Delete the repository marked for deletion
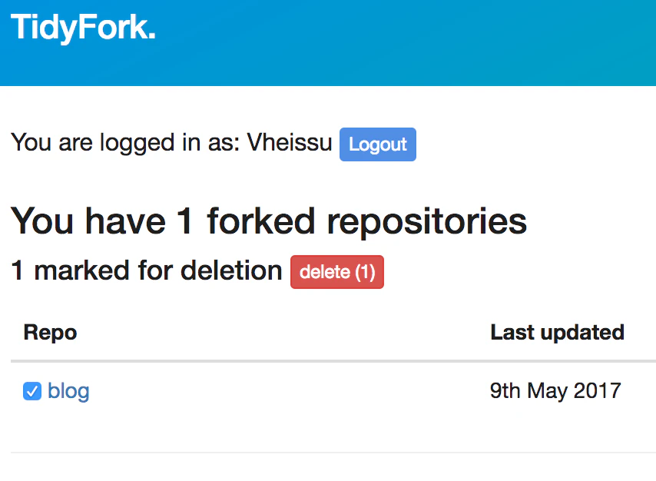Screen dimensions: 656x481 tap(336, 271)
